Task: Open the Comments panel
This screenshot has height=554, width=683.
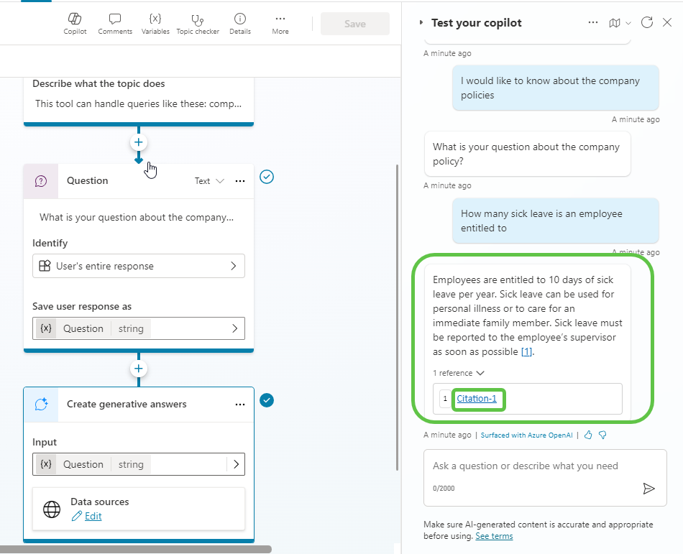Action: 115,23
